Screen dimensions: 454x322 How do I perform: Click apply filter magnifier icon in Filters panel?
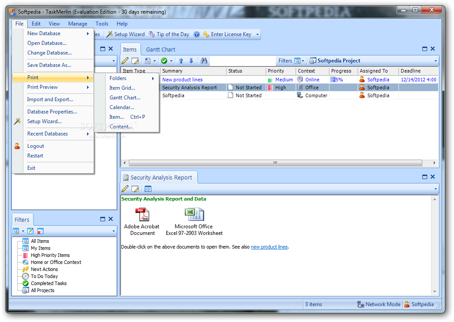tap(16, 231)
